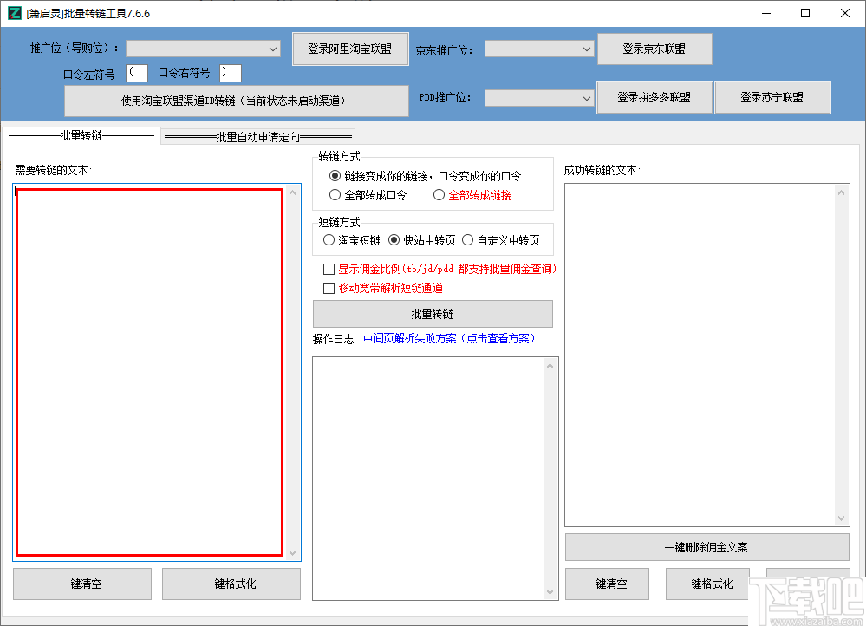Switch to the 批量自动申请定向 tab
Image resolution: width=866 pixels, height=626 pixels.
pos(257,136)
